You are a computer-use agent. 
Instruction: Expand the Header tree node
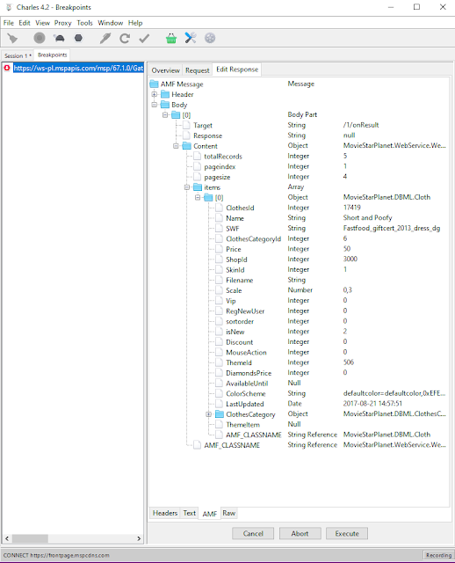coord(155,94)
